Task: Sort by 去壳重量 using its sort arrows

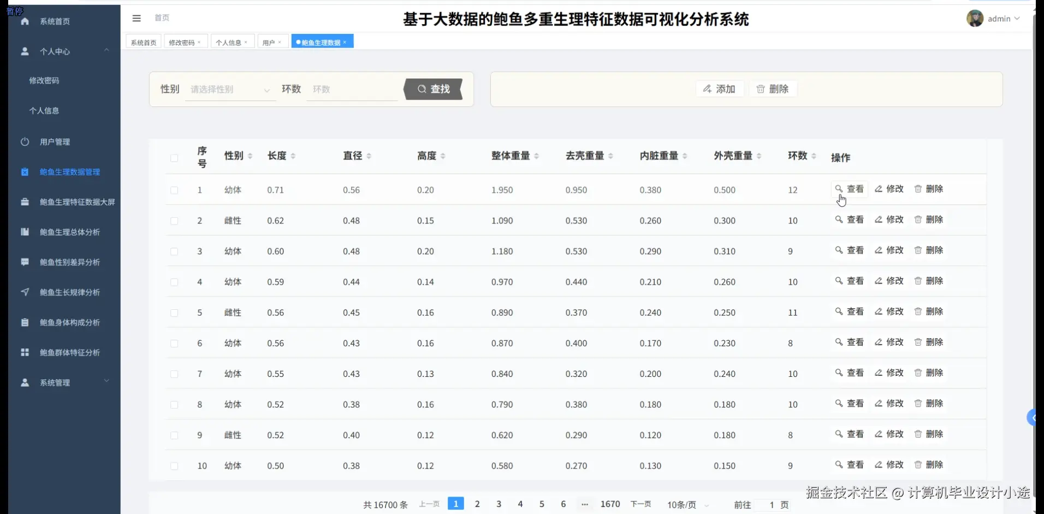Action: (x=610, y=156)
